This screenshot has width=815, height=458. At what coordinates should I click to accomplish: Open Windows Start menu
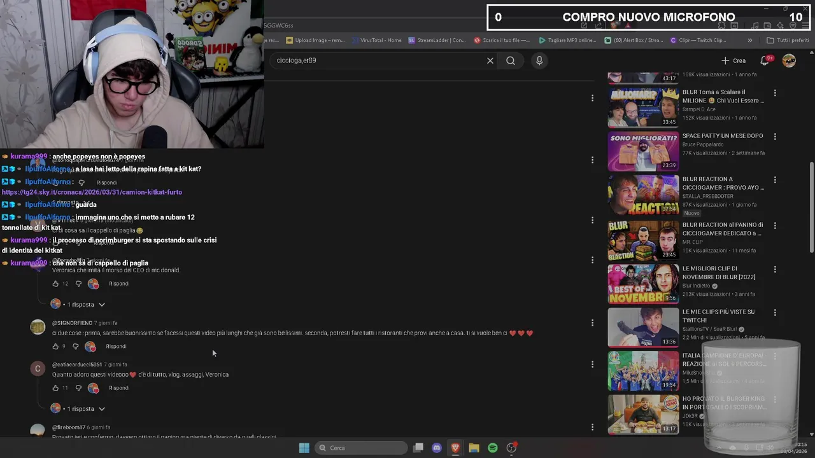tap(304, 448)
